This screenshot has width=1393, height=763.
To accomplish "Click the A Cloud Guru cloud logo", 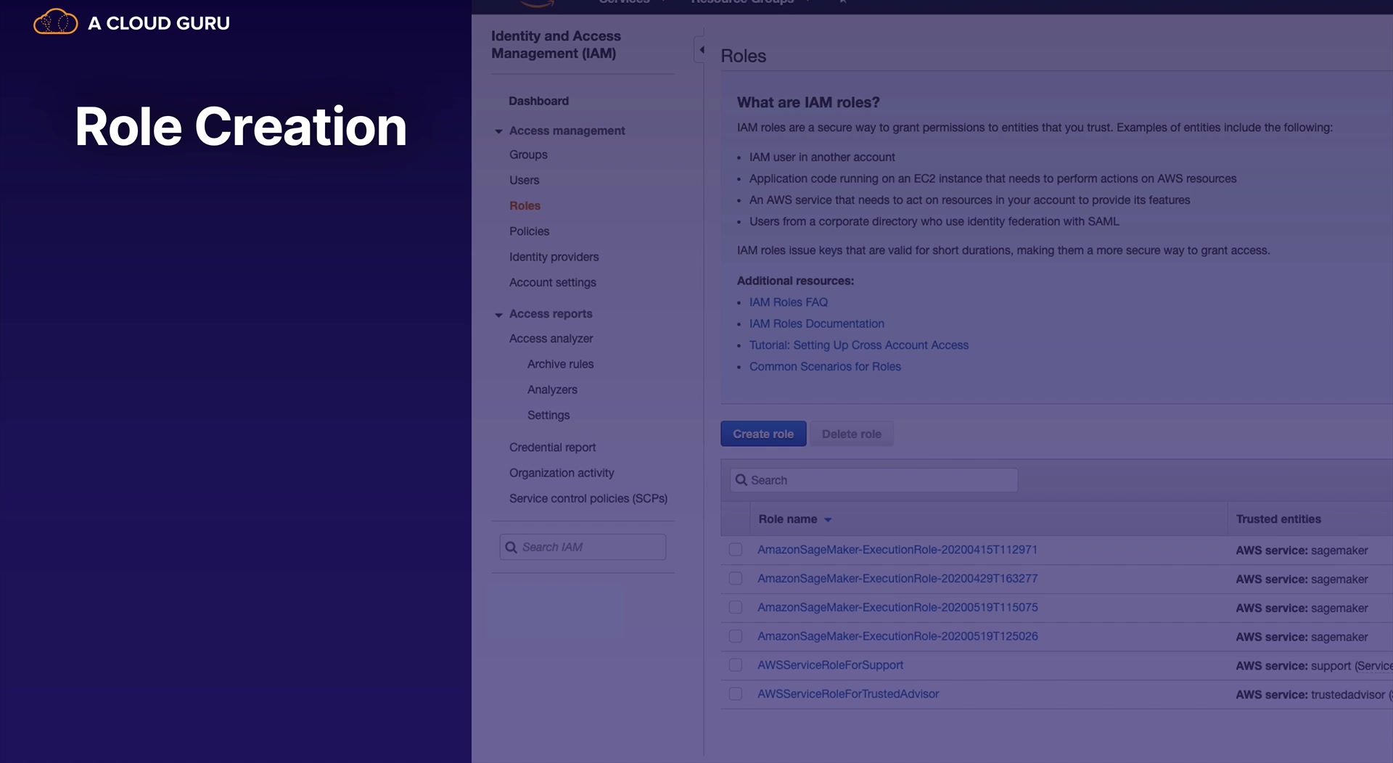I will [56, 22].
